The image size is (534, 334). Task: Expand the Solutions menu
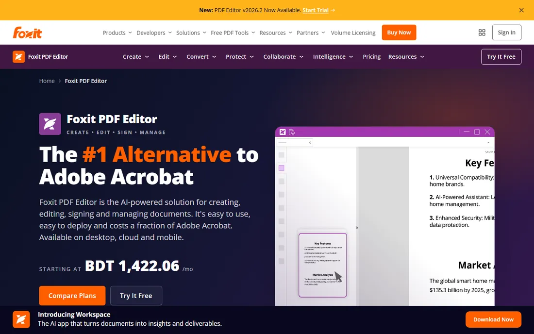(191, 33)
